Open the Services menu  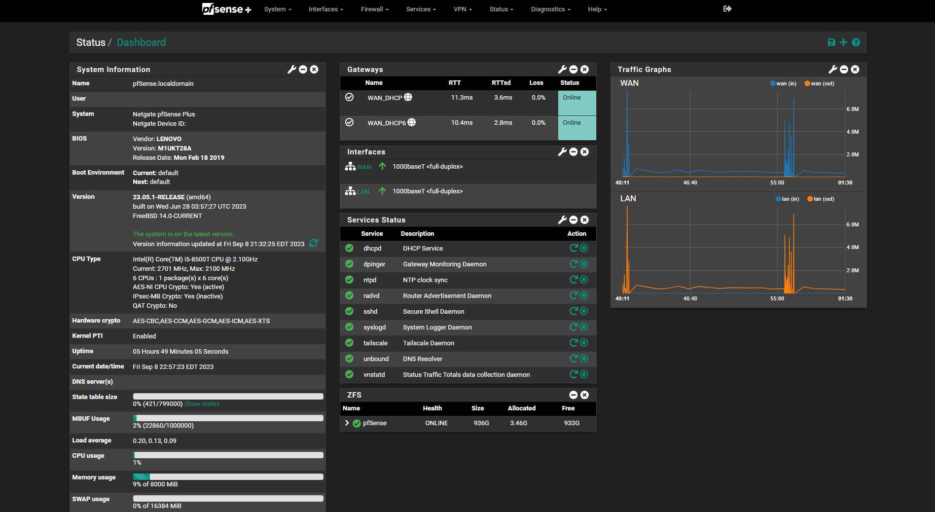[421, 9]
